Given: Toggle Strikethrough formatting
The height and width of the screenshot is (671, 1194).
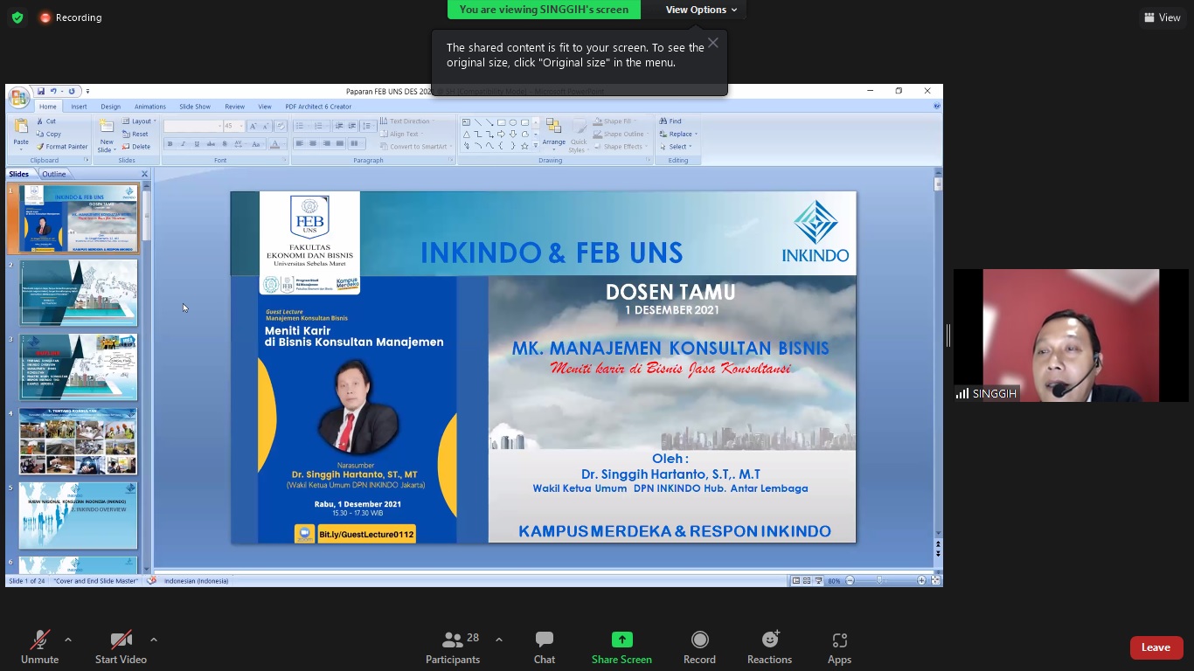Looking at the screenshot, I should (x=211, y=143).
